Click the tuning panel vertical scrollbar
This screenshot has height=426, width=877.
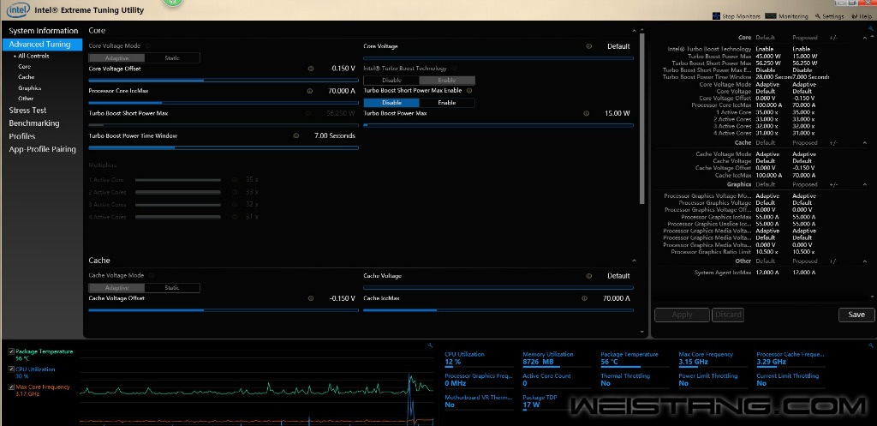[642, 118]
